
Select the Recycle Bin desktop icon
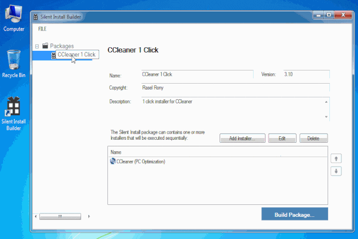(x=14, y=64)
